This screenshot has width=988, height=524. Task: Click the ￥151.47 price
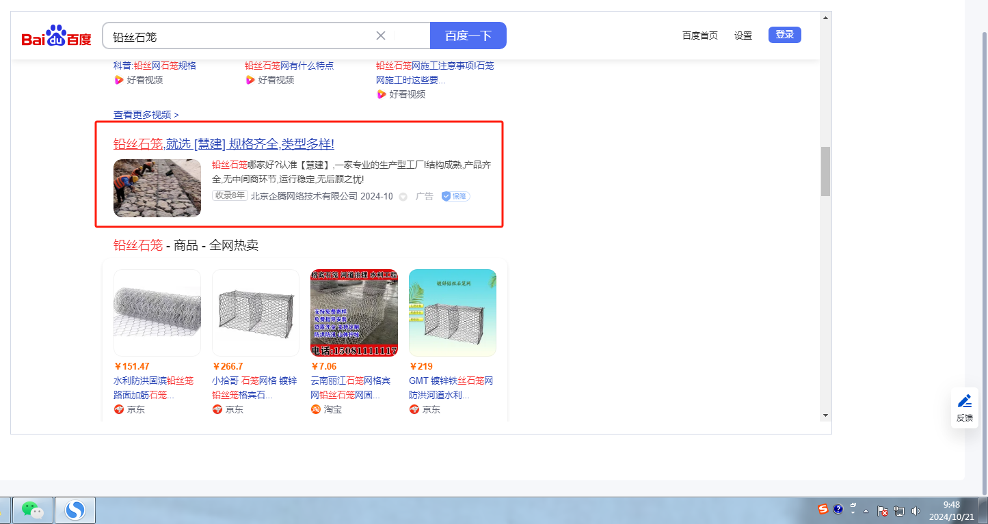point(131,366)
